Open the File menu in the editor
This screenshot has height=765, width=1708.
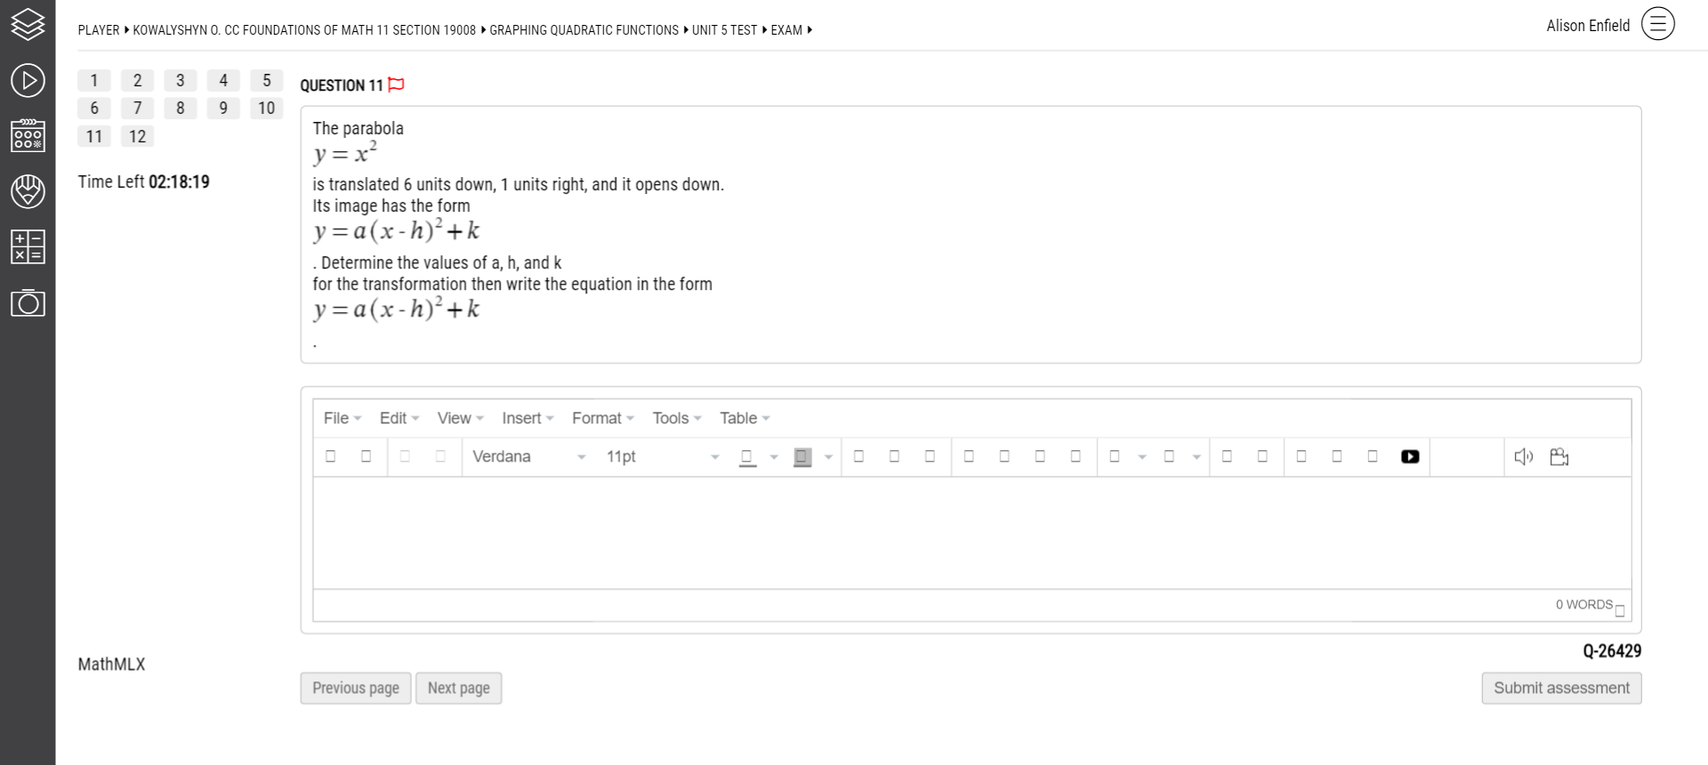point(342,418)
